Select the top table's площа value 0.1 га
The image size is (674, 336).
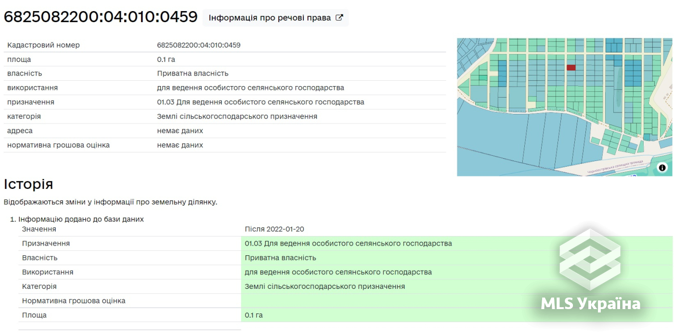tap(166, 60)
